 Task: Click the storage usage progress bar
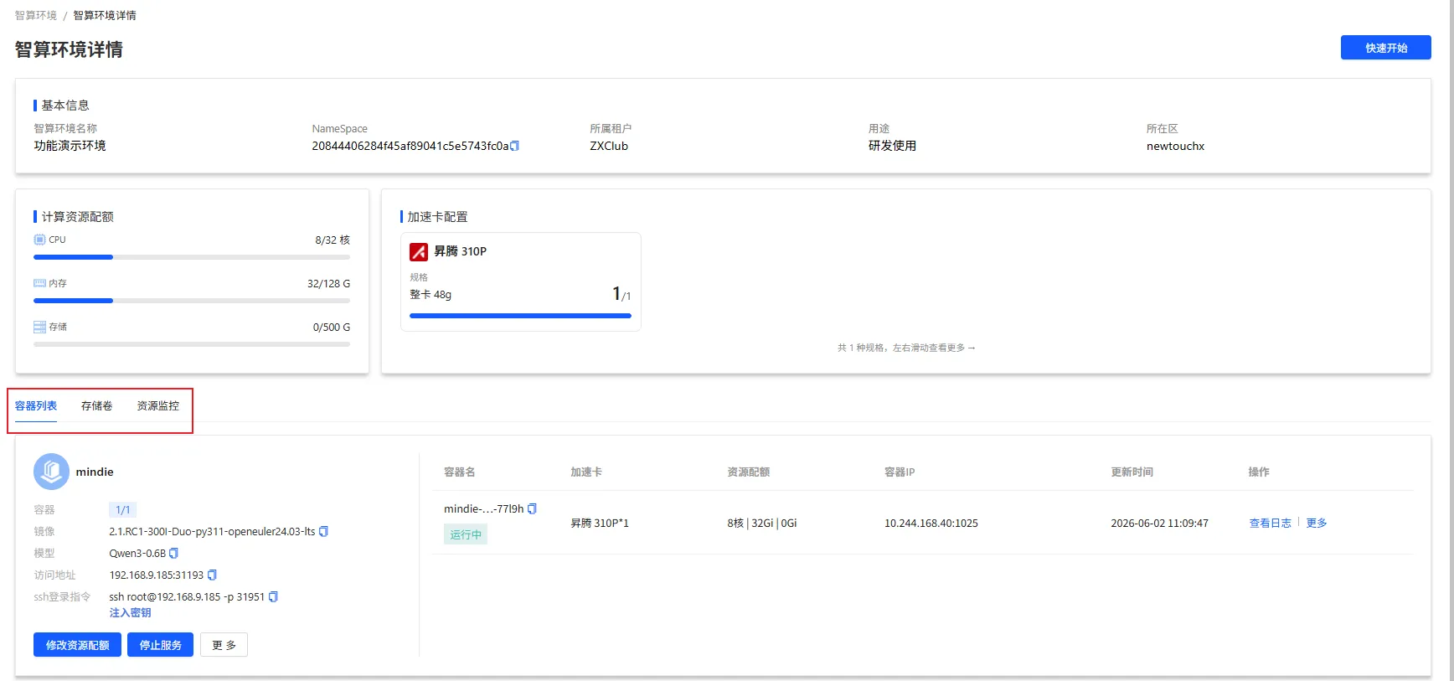pos(192,344)
